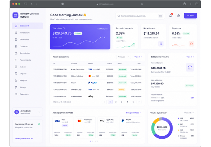
Task: Open the All statuses filter dropdown
Action: [x=124, y=57]
